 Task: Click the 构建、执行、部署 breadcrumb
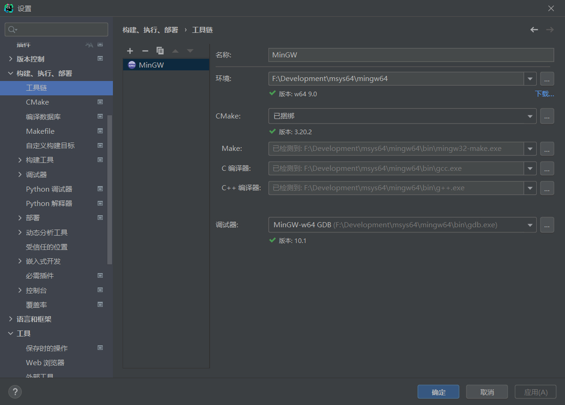(150, 30)
